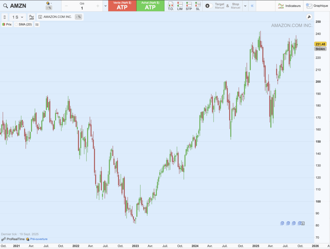
Task: Open the chart settings wrench icon
Action: [x=309, y=17]
